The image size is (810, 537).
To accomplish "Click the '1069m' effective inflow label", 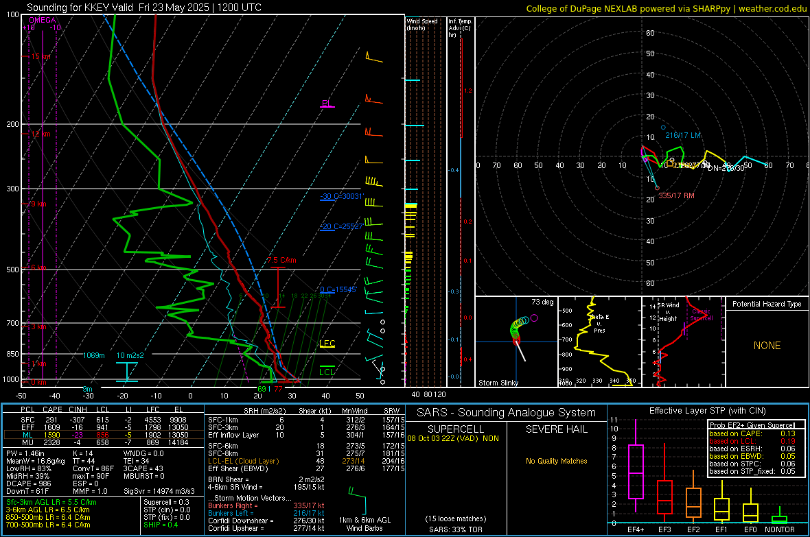I will click(94, 355).
